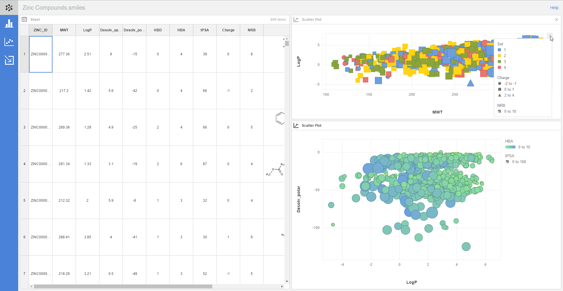Screen dimensions: 563x291
Task: Open the bar chart tool in sidebar
Action: (x=9, y=24)
